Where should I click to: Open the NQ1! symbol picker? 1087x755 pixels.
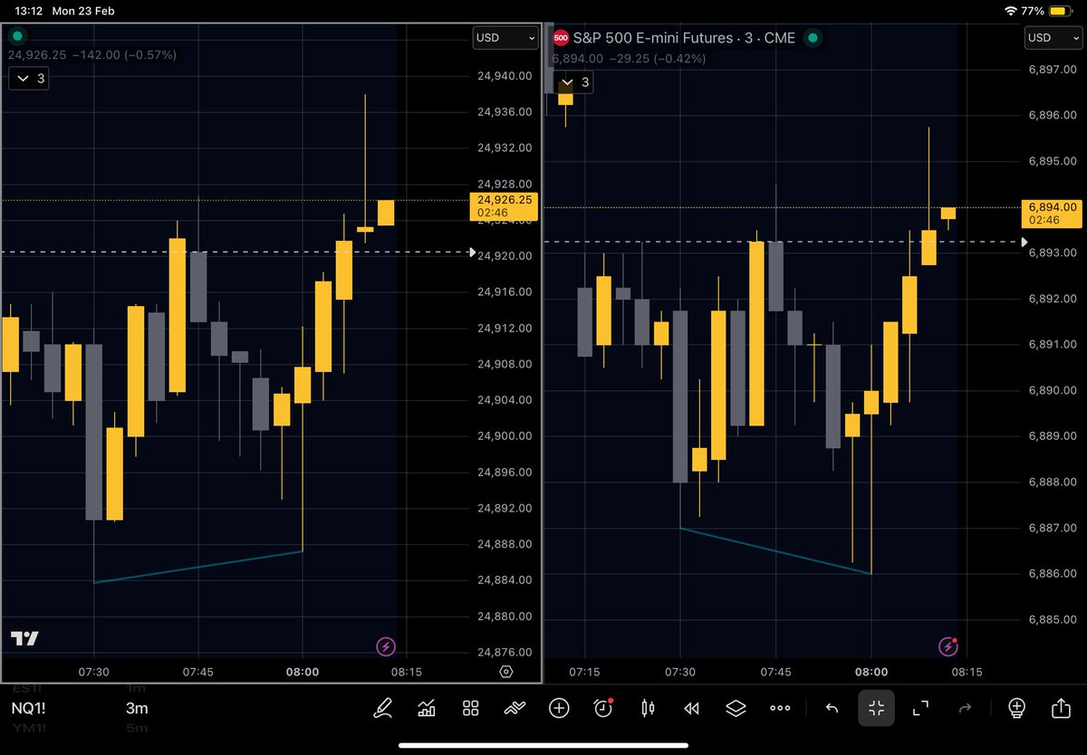click(29, 708)
